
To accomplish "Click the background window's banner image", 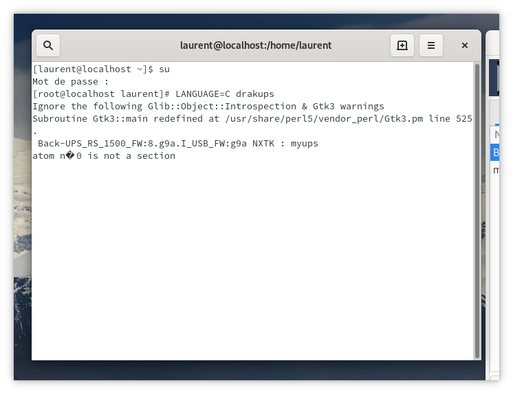I will tap(497, 77).
